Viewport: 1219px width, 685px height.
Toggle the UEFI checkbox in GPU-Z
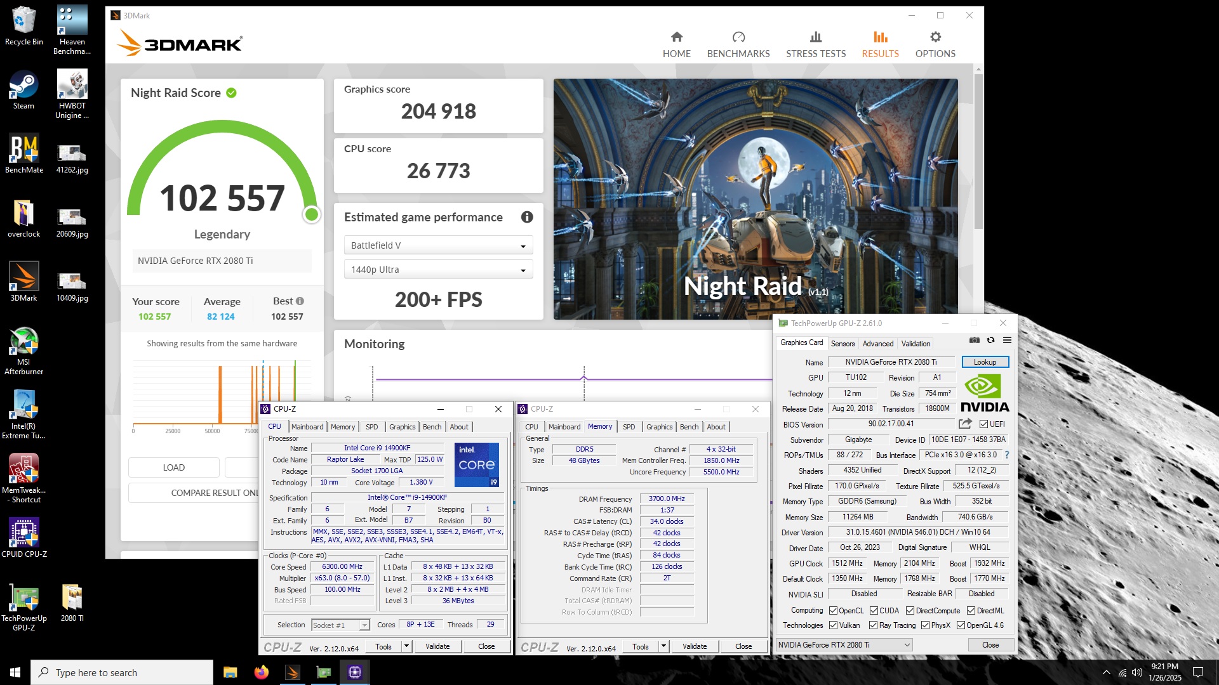pos(983,424)
